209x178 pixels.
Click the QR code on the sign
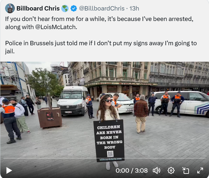tap(110, 154)
